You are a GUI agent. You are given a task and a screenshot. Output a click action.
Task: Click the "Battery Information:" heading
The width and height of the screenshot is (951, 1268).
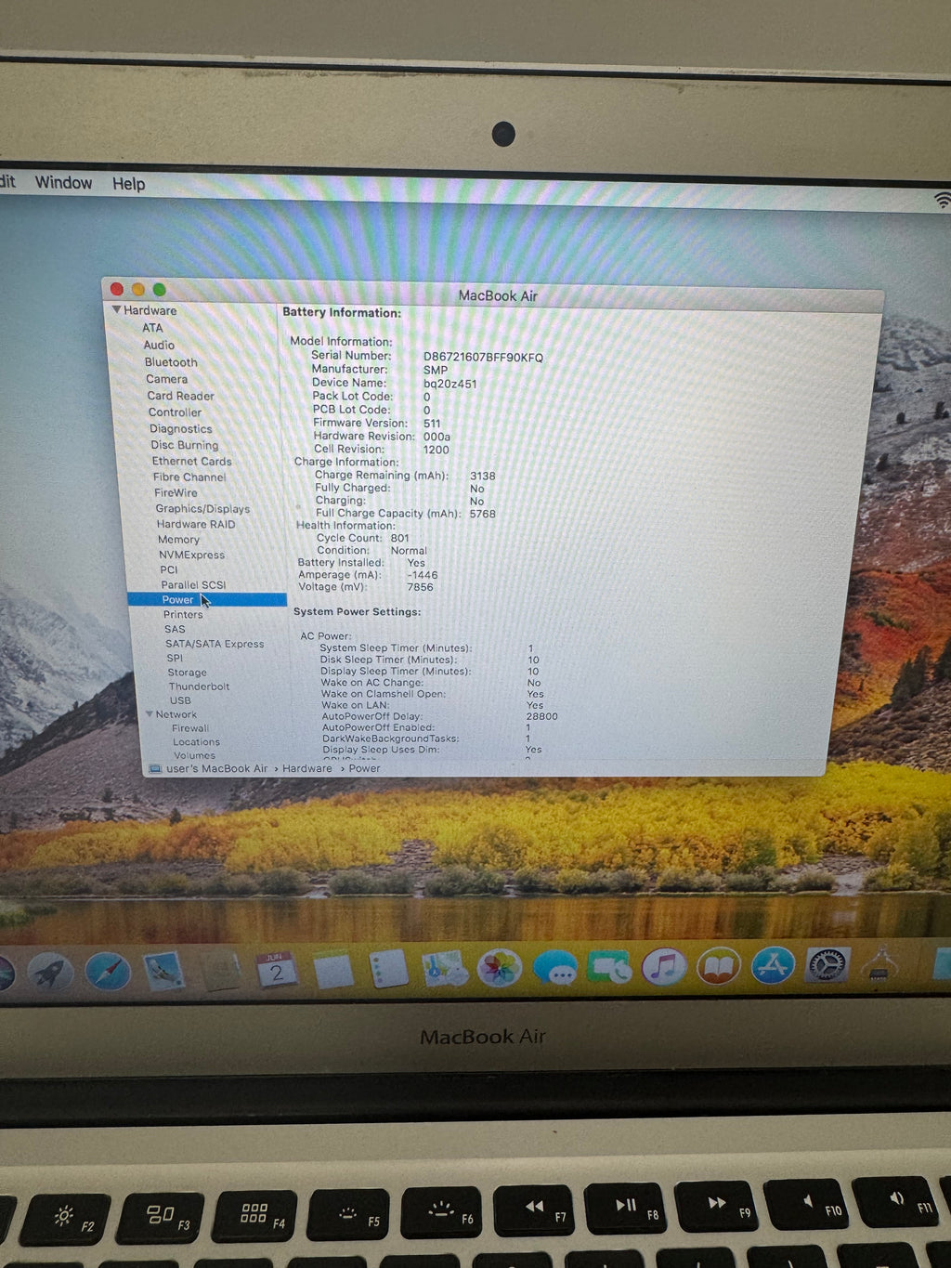(342, 312)
